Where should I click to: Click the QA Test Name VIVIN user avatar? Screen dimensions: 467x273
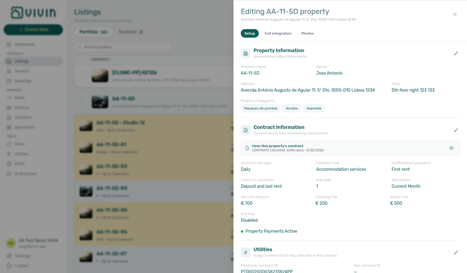click(11, 243)
